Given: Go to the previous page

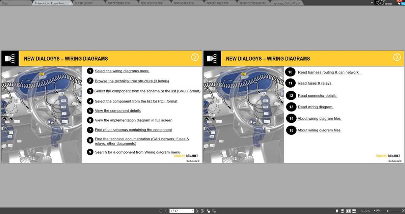Looking at the screenshot, I should pyautogui.click(x=166, y=211).
